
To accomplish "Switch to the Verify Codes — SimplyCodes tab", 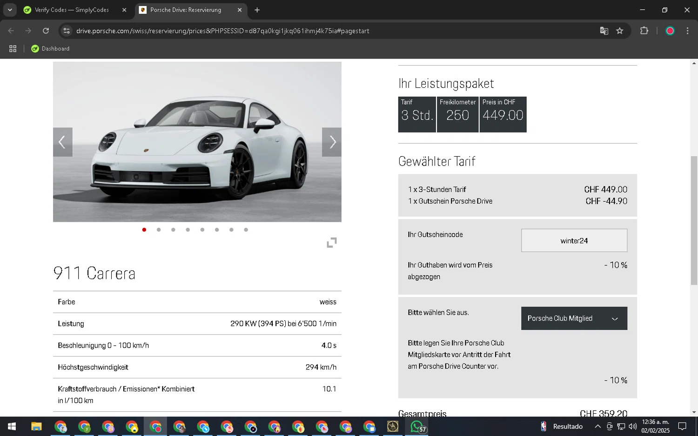I will (72, 10).
